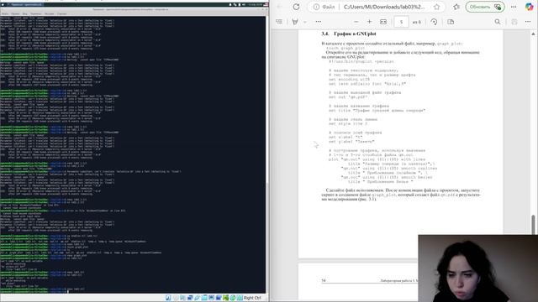Open the Edge favorites list
538x302 pixels.
(456, 7)
